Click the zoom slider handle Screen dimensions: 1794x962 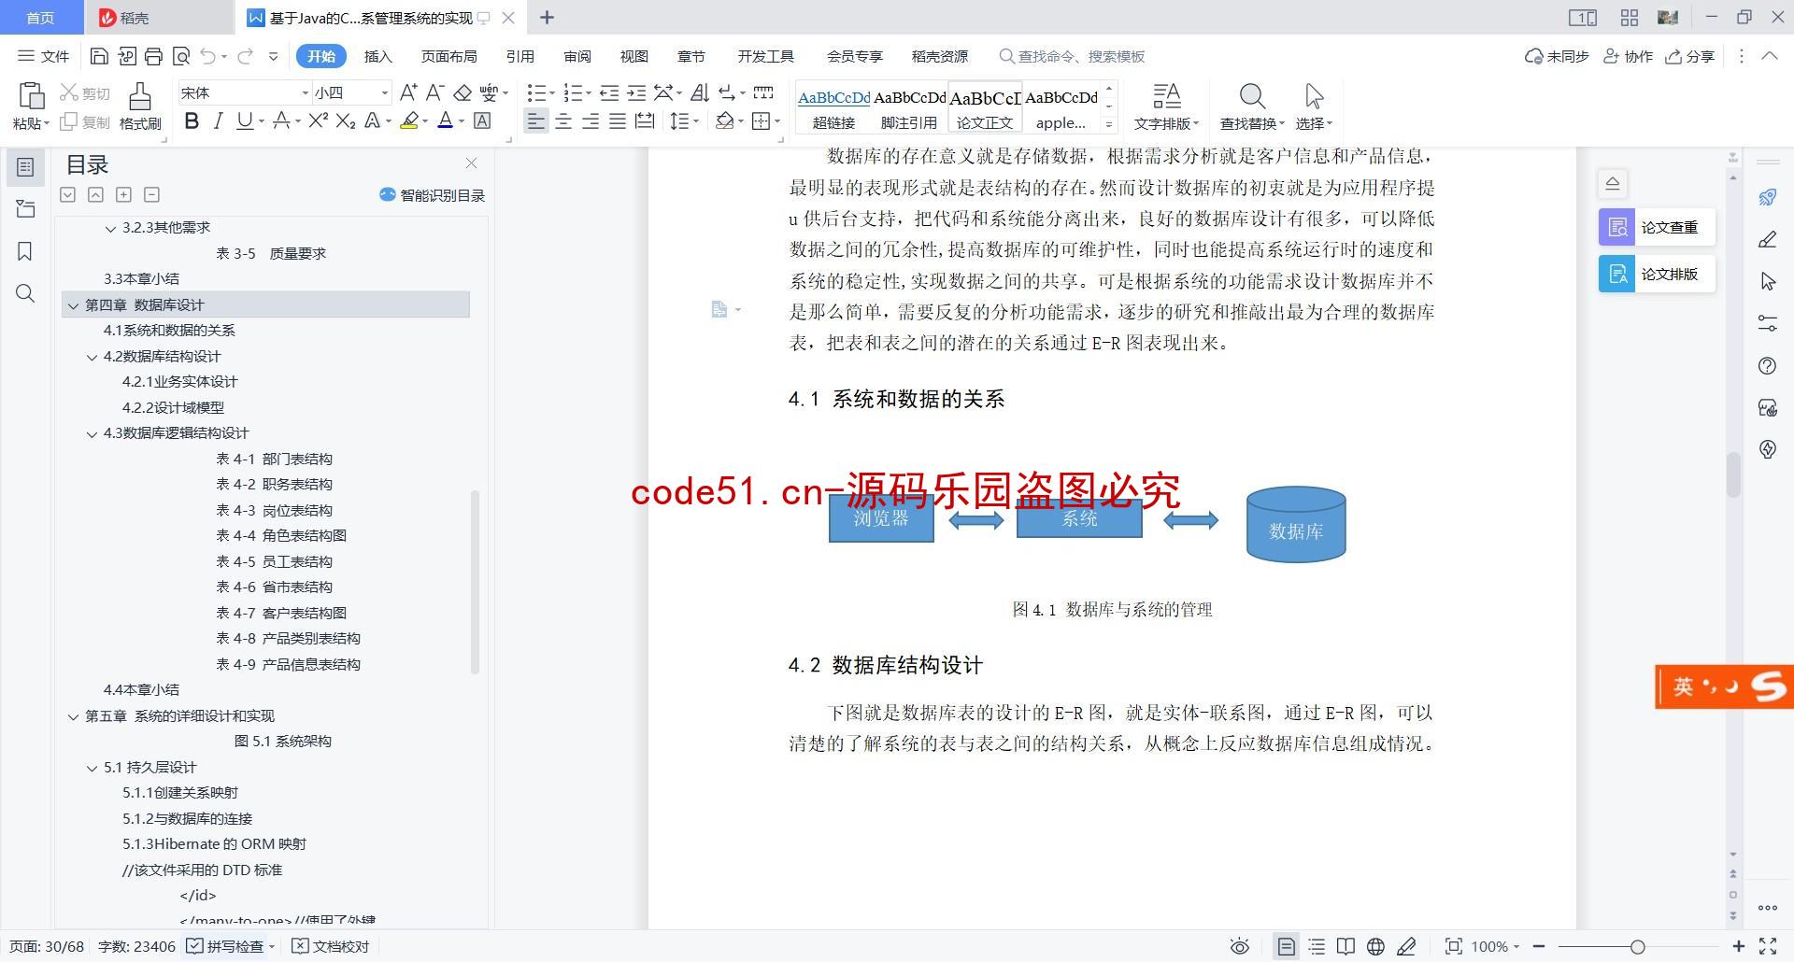pyautogui.click(x=1637, y=946)
